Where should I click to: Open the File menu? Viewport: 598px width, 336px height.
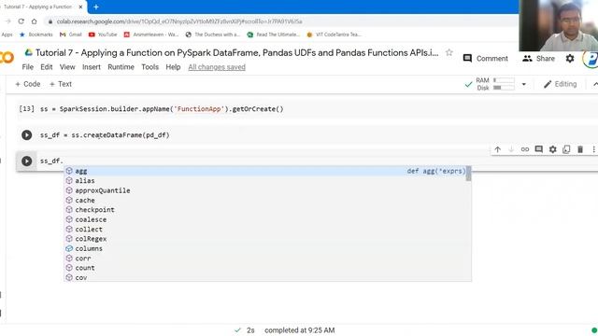[x=27, y=67]
